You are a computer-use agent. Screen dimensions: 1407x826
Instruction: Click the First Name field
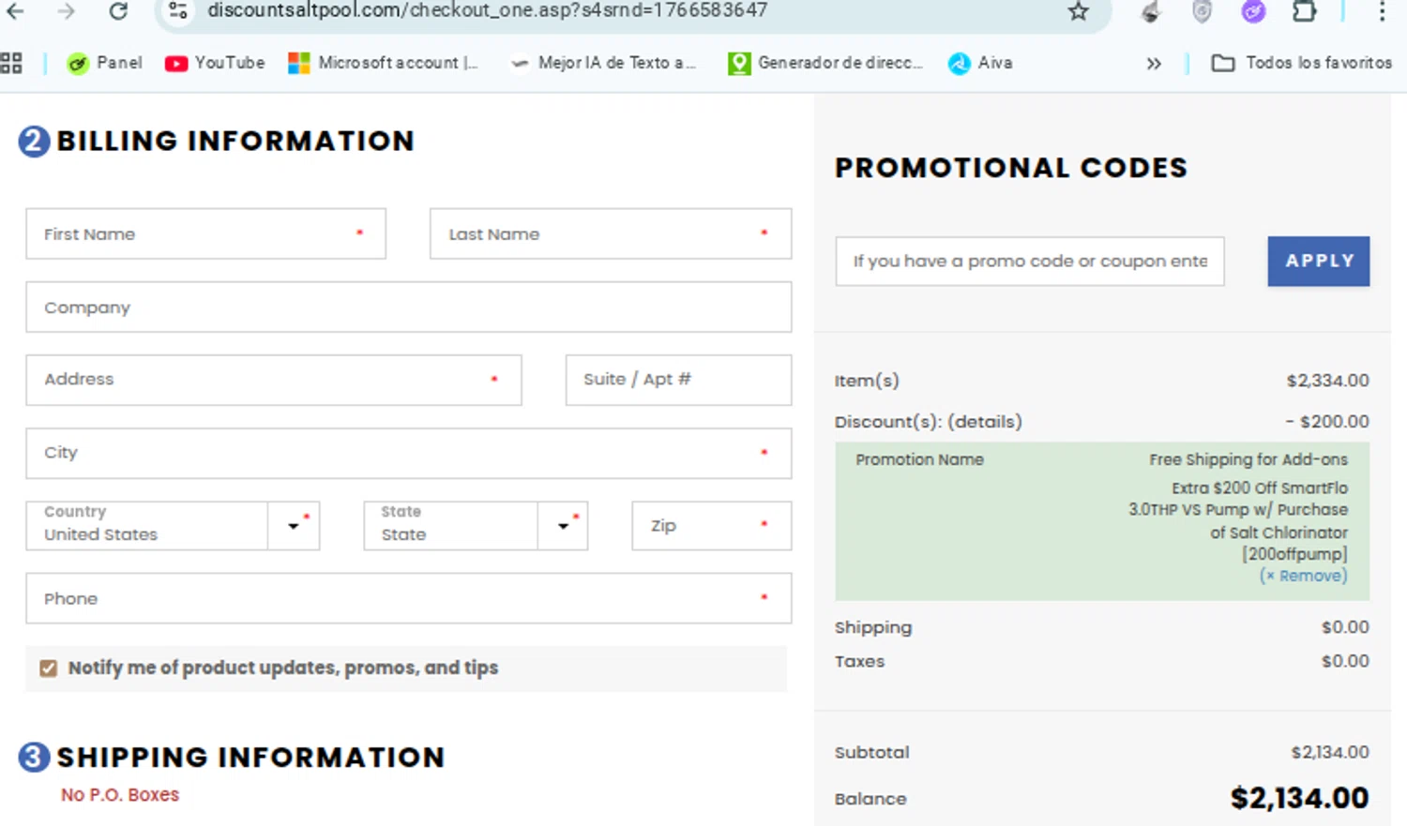click(x=205, y=233)
